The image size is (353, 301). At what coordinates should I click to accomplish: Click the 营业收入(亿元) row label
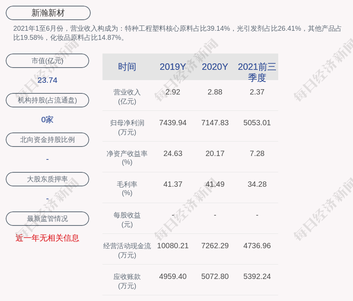[127, 97]
